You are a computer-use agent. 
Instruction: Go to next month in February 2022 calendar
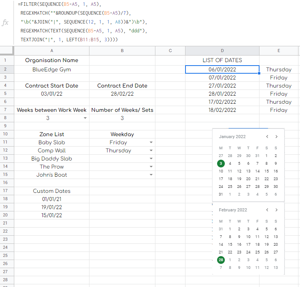click(x=276, y=210)
